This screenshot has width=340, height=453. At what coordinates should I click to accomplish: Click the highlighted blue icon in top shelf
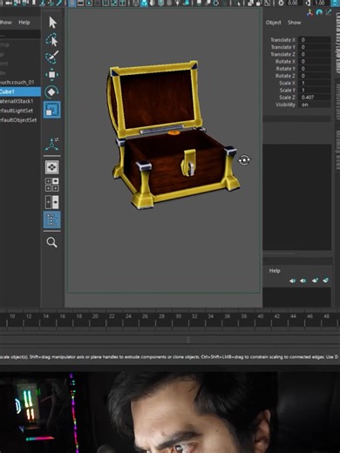pyautogui.click(x=144, y=3)
